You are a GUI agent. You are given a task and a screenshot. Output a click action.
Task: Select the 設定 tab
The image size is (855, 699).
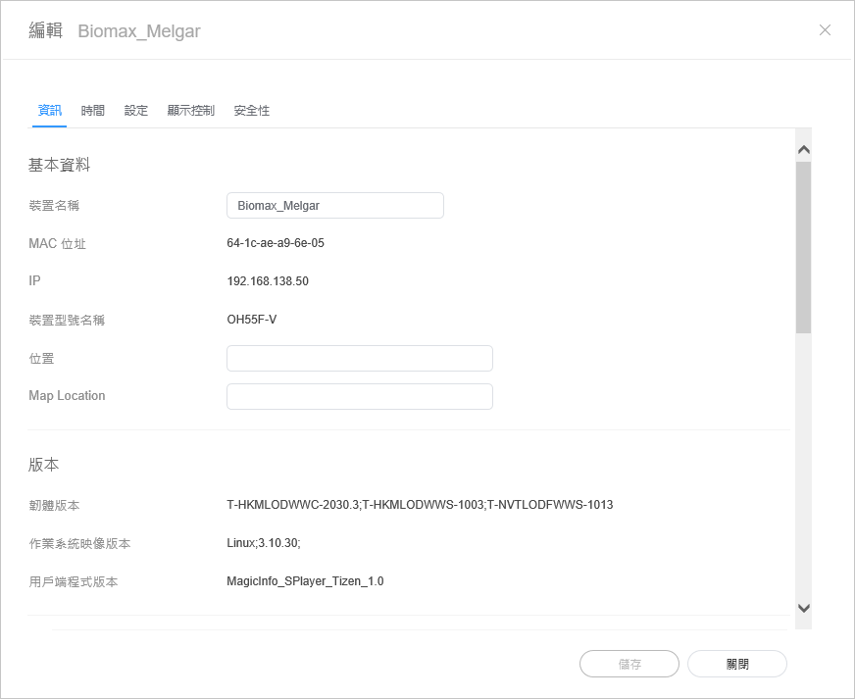(136, 111)
